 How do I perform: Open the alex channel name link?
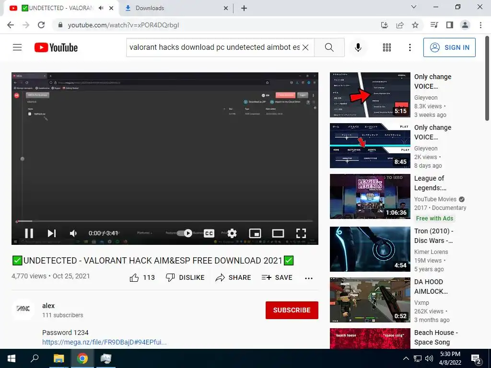(x=48, y=306)
